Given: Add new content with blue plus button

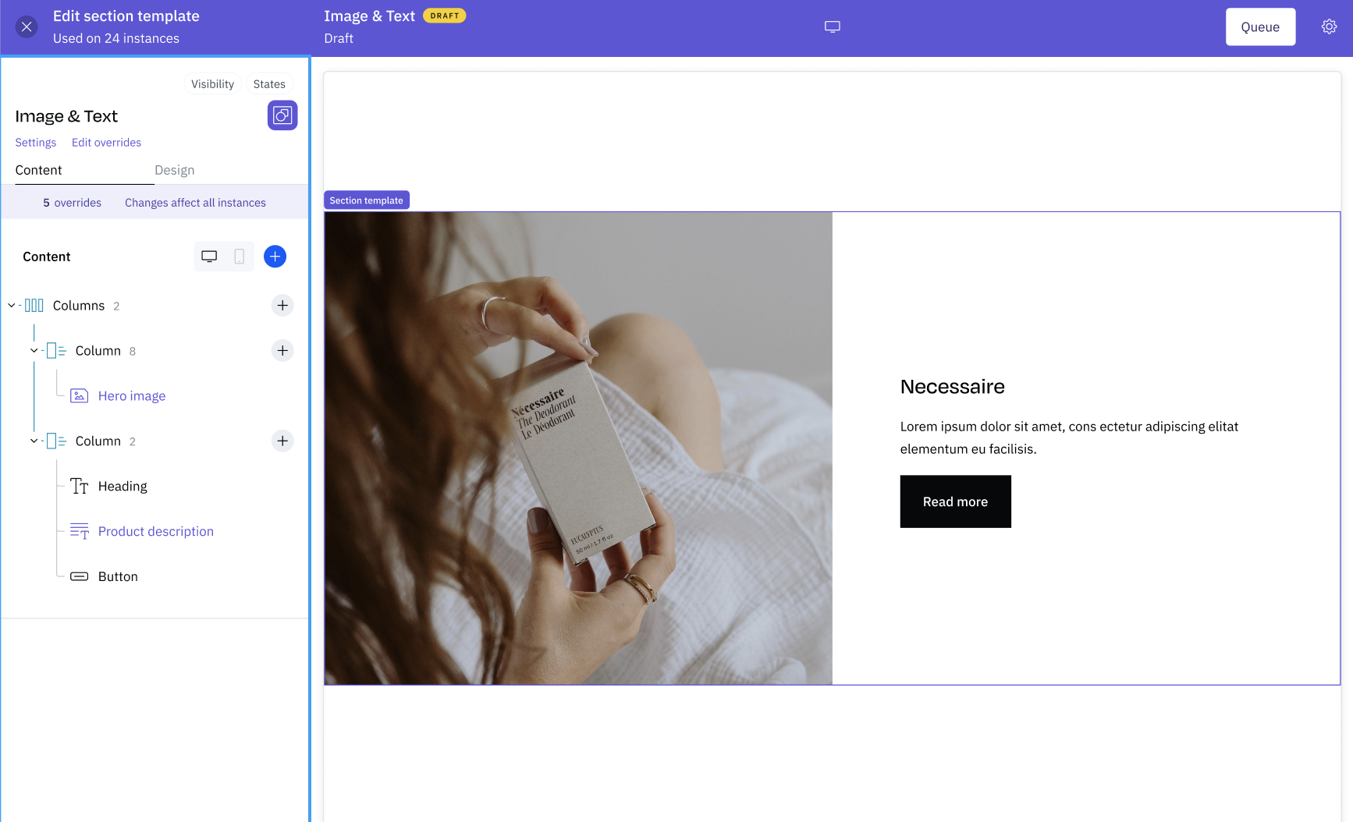Looking at the screenshot, I should point(275,257).
